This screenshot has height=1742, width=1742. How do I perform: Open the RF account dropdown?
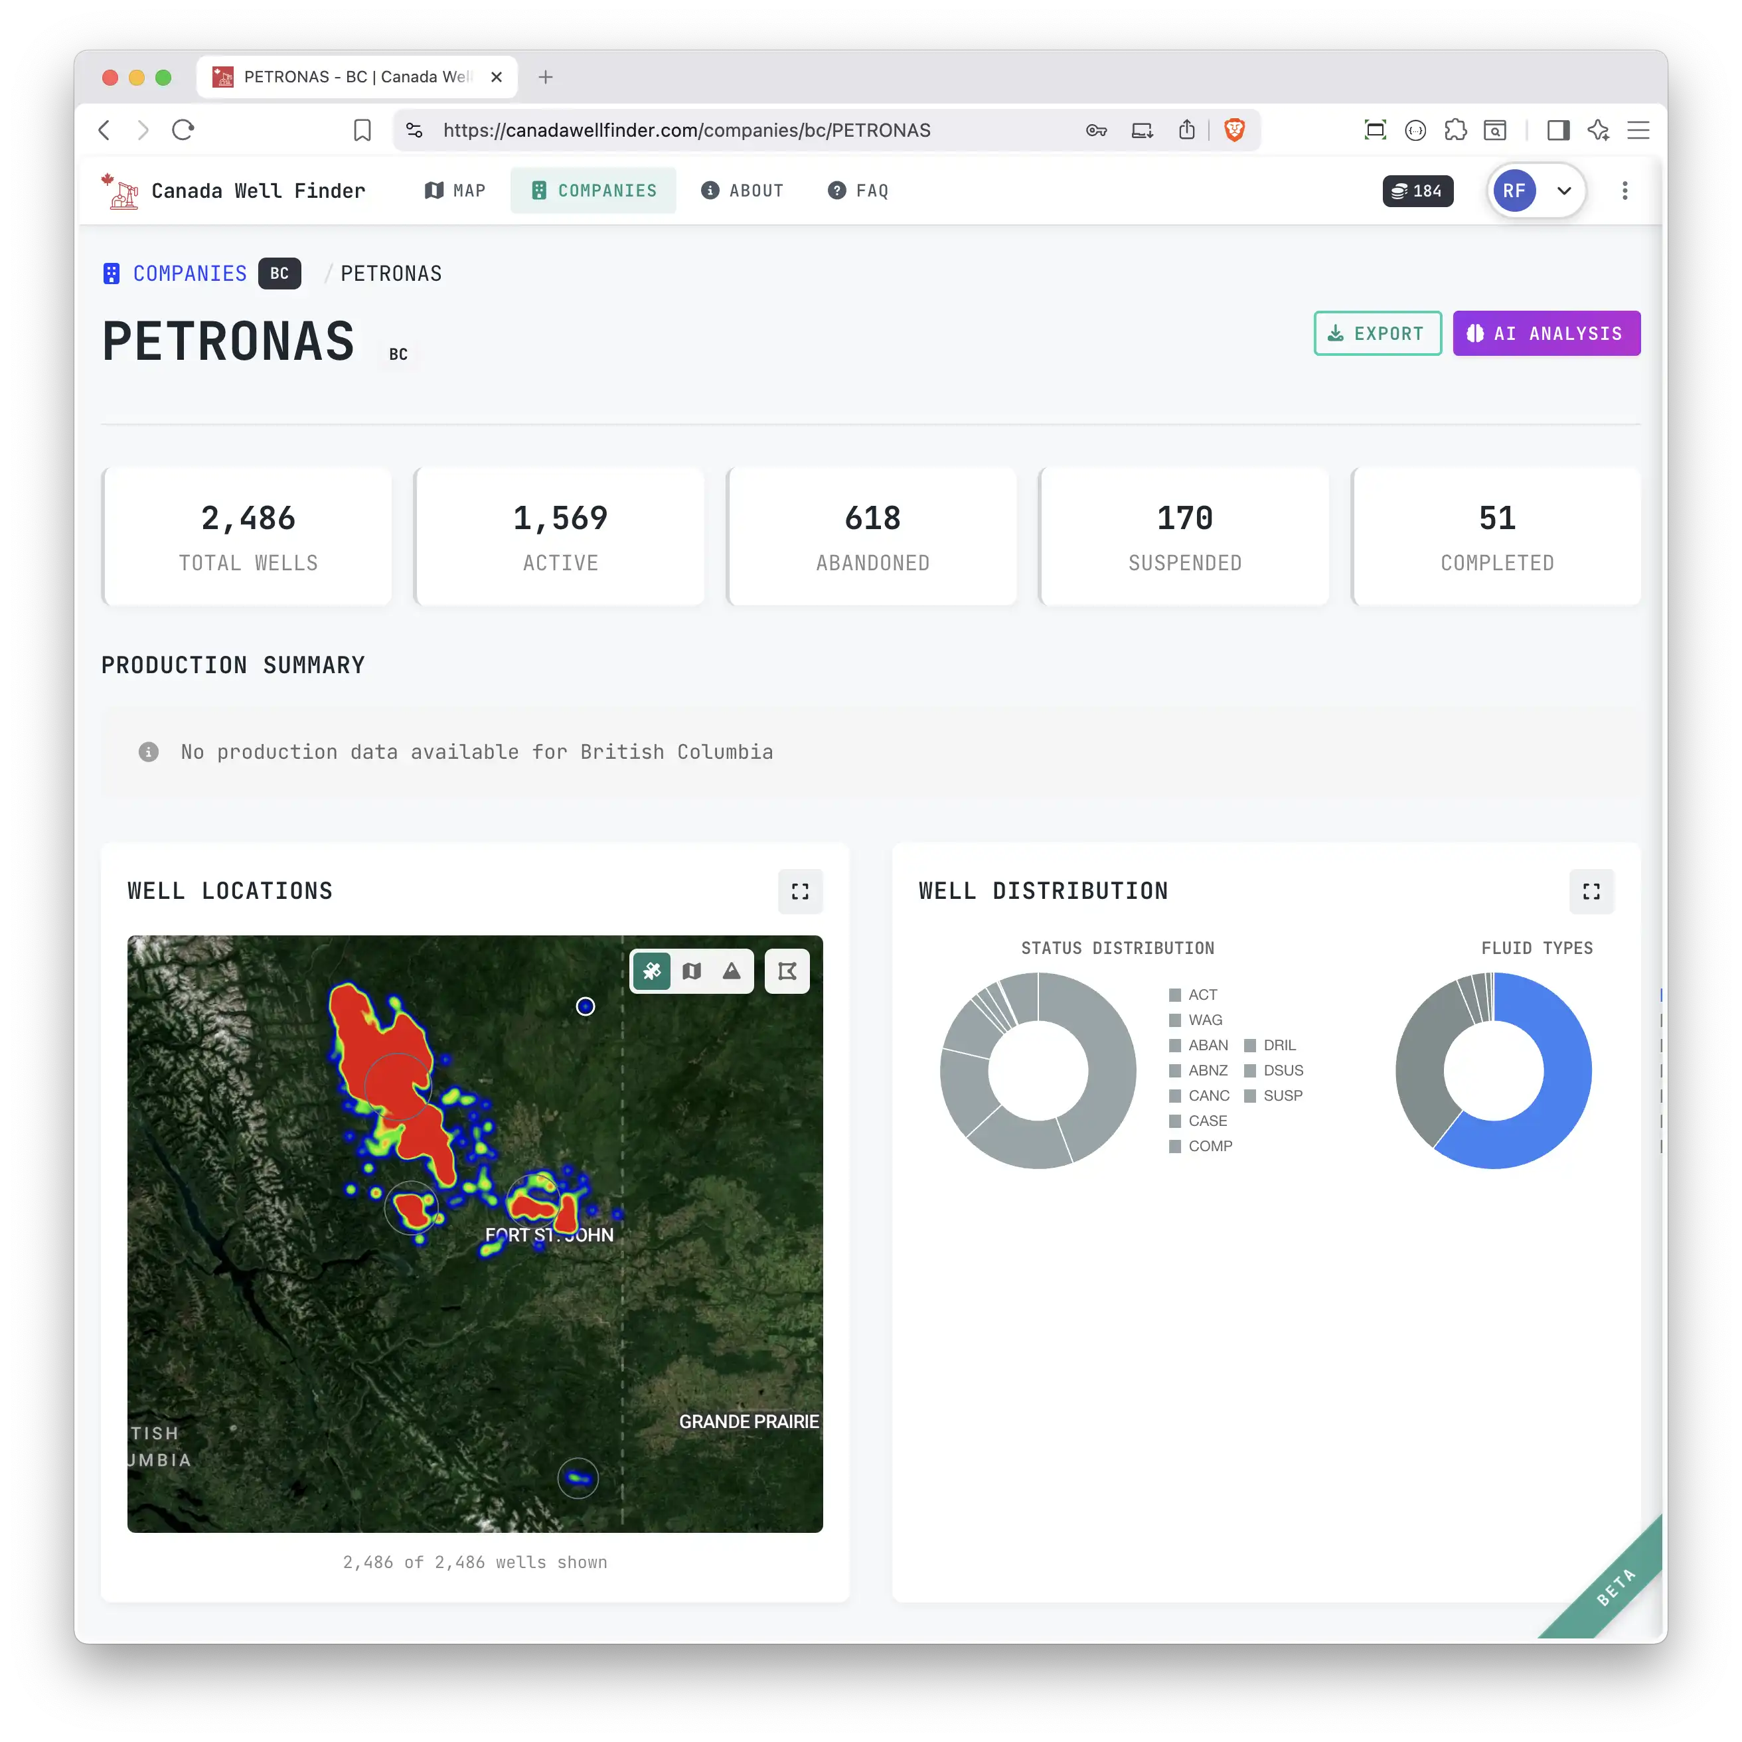tap(1536, 191)
